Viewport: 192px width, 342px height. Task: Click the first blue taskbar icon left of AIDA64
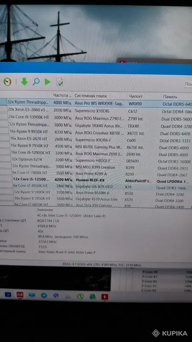click(x=8, y=295)
